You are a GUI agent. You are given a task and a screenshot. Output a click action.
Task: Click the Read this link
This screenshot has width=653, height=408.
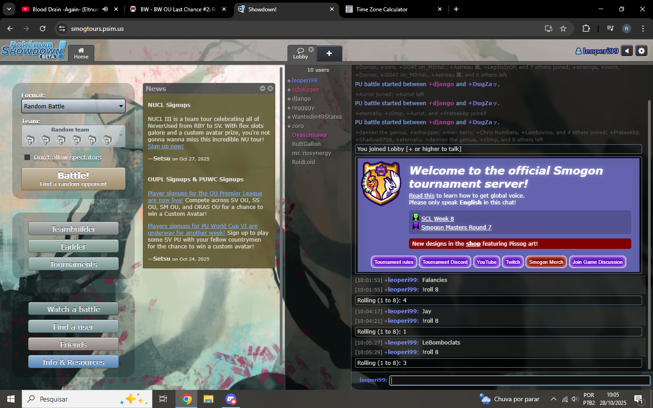coord(422,196)
